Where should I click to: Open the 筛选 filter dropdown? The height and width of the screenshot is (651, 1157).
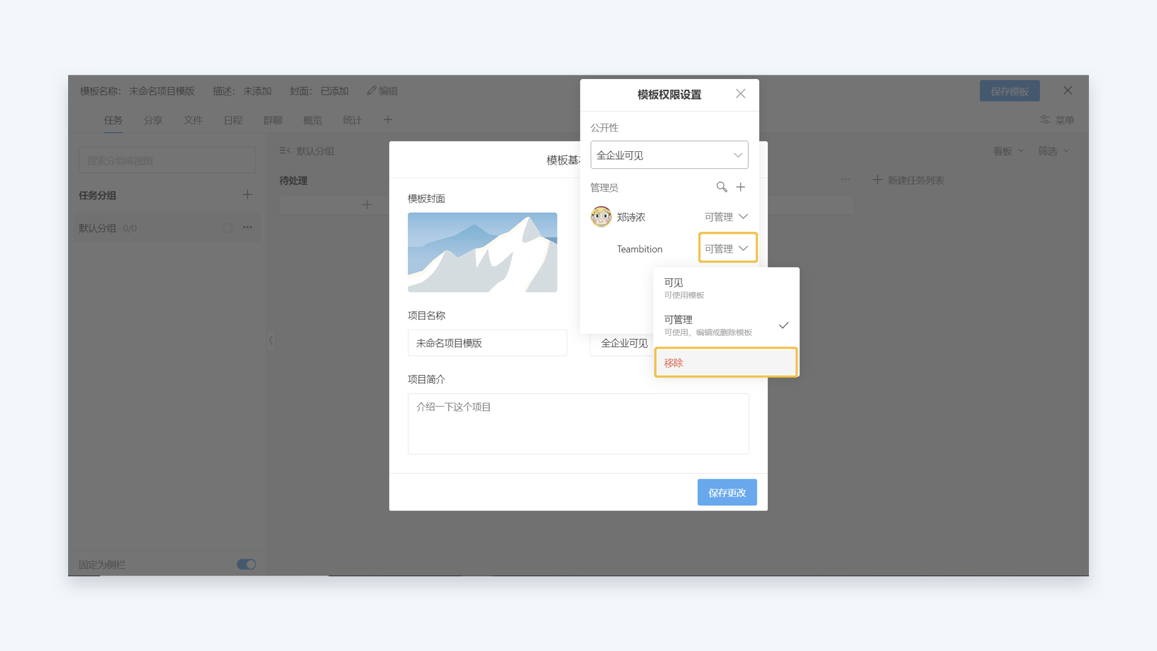1053,151
